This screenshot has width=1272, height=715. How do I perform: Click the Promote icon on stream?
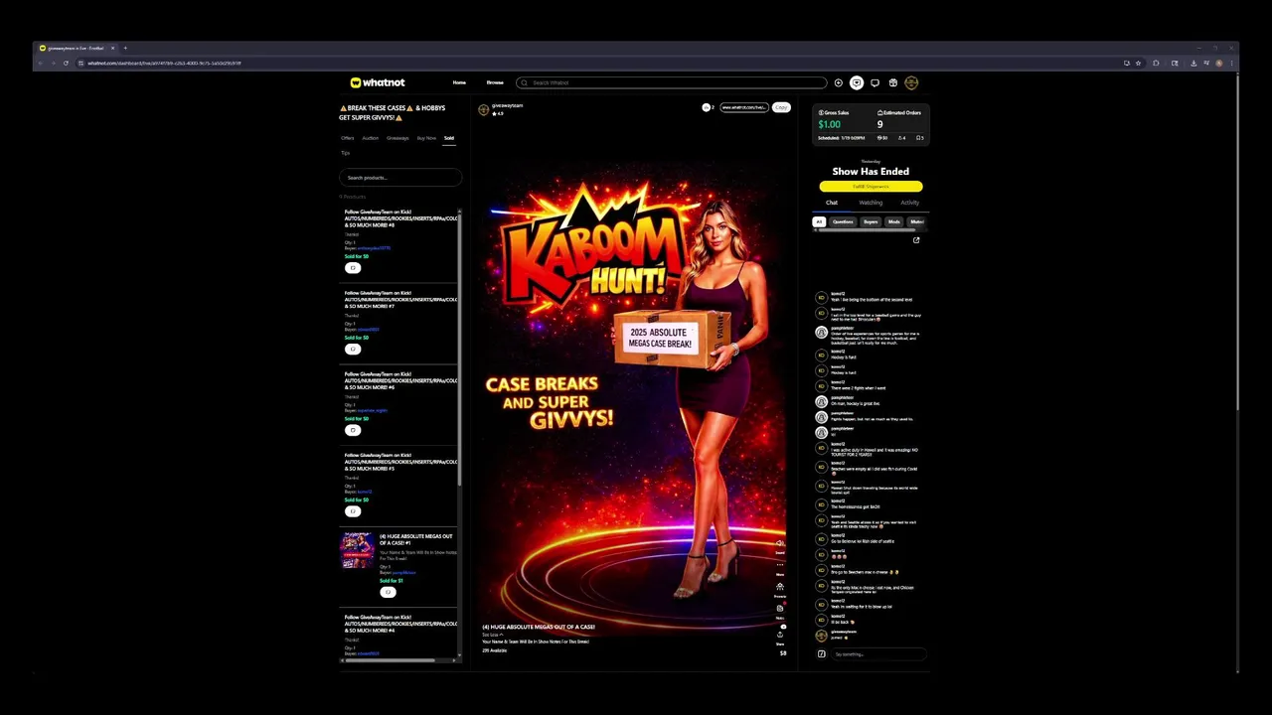pyautogui.click(x=780, y=589)
